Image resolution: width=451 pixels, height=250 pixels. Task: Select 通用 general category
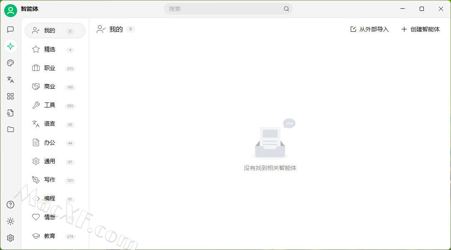coord(55,161)
